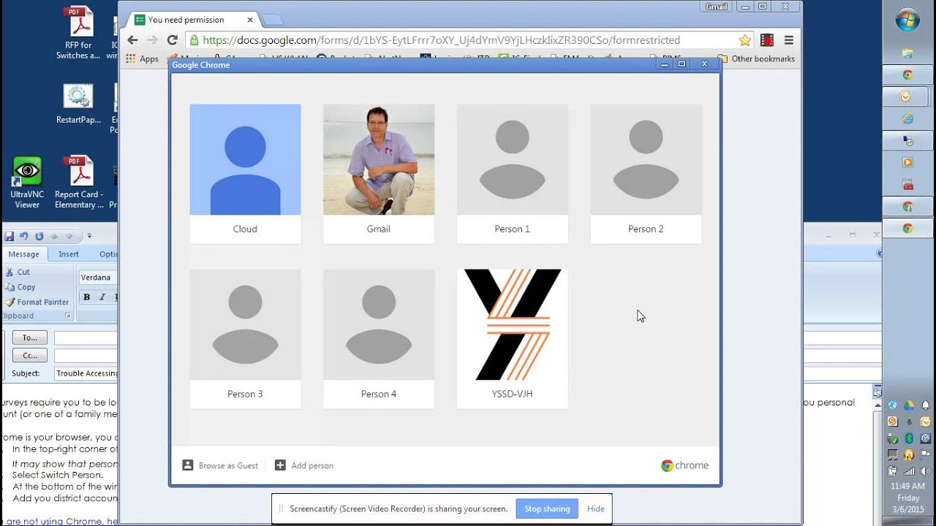
Task: Open the Windows Media Player taskbar icon
Action: point(907,162)
